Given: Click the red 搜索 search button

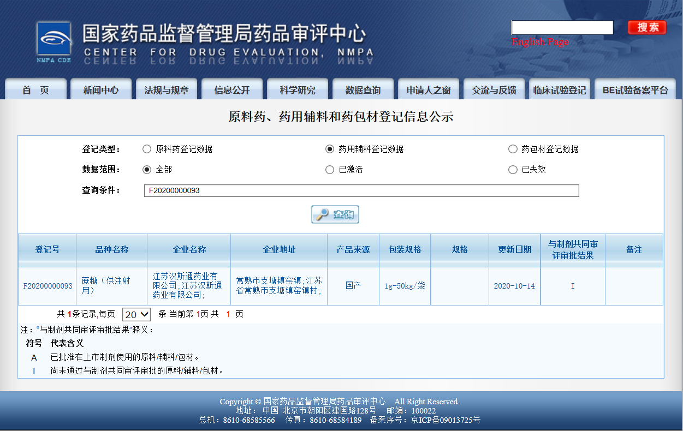Looking at the screenshot, I should click(x=646, y=27).
